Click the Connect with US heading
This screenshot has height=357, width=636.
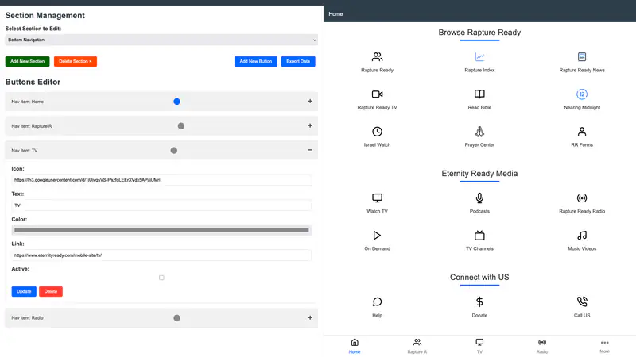(479, 277)
